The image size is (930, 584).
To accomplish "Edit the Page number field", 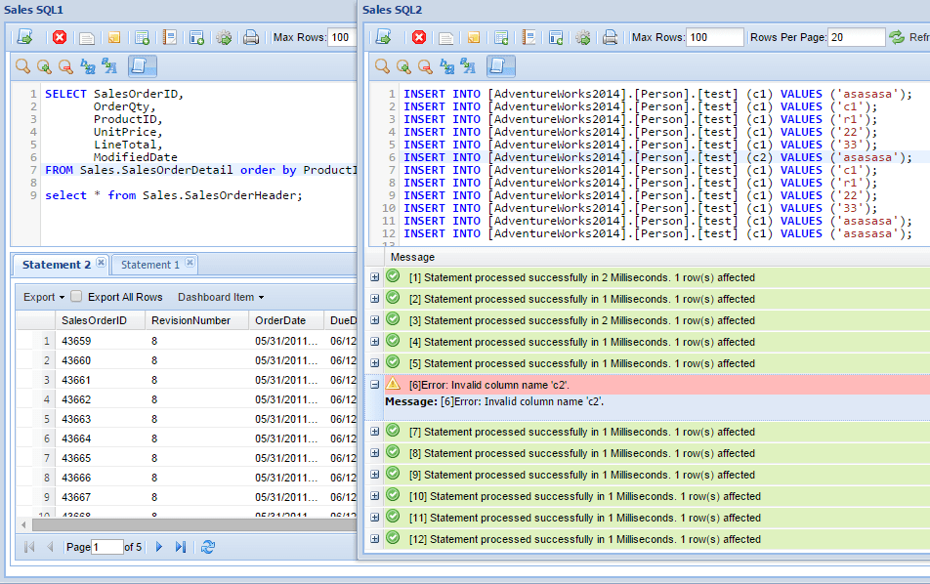I will point(107,547).
